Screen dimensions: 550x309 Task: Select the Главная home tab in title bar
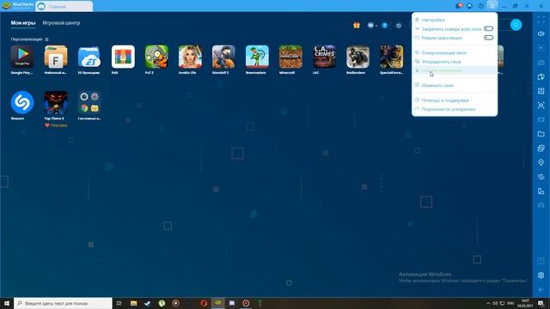coord(64,6)
